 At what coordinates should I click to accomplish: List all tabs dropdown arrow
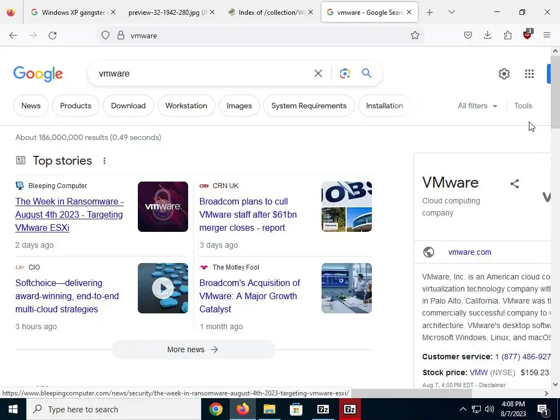(451, 13)
